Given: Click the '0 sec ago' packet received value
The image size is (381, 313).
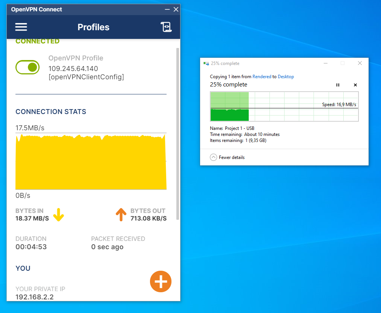Looking at the screenshot, I should 107,247.
